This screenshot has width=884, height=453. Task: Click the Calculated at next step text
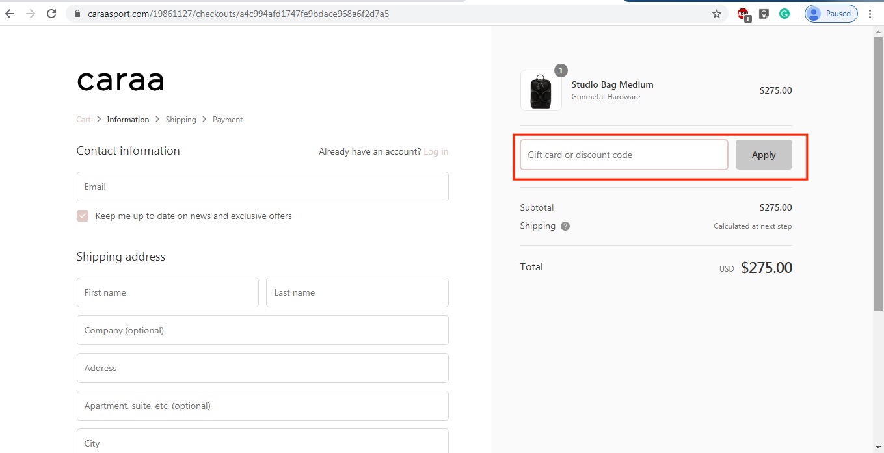point(753,226)
